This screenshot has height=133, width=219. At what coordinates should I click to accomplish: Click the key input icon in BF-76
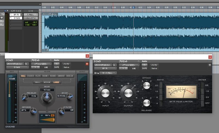(97, 73)
